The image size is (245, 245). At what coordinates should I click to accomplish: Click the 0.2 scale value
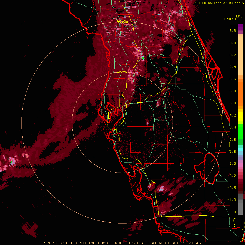(233, 176)
